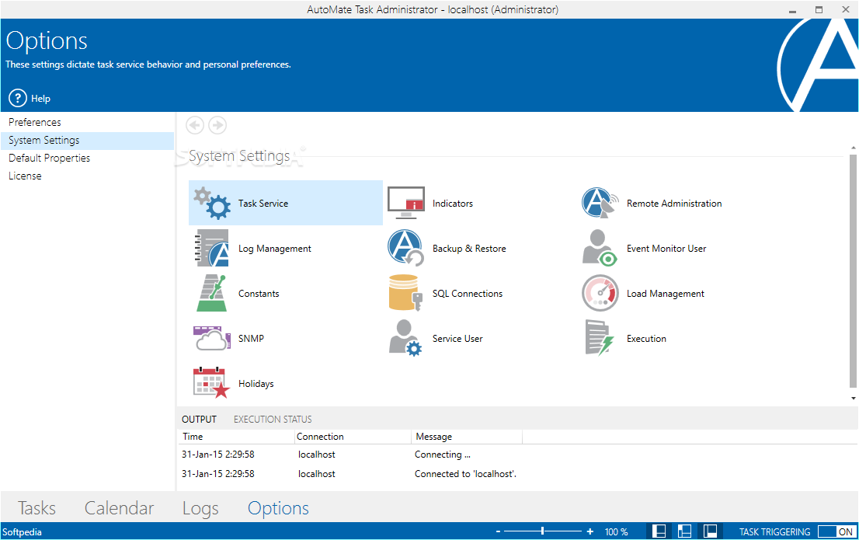Click the vertical scrollbar of settings panel
This screenshot has height=540, width=859.
853,271
